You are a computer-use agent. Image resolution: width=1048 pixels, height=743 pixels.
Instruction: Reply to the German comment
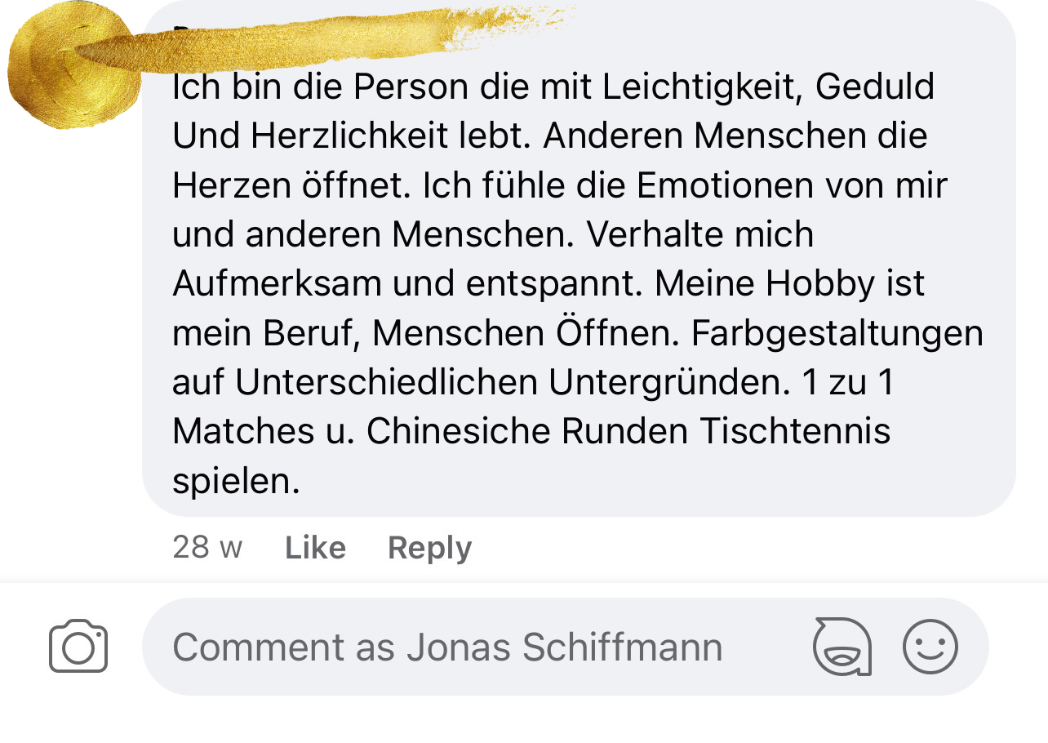click(x=429, y=548)
